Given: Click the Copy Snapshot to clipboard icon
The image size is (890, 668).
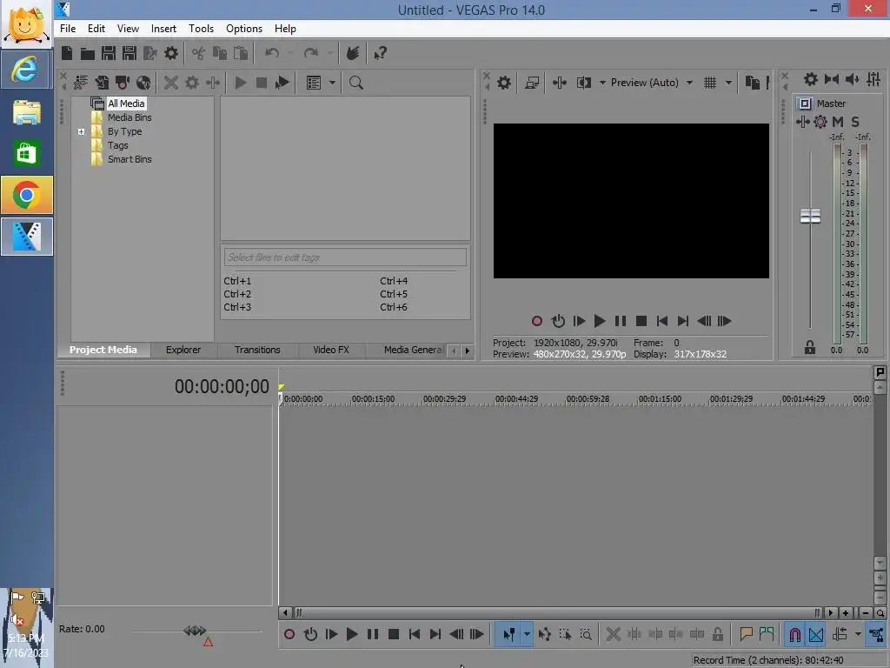Looking at the screenshot, I should click(x=752, y=83).
